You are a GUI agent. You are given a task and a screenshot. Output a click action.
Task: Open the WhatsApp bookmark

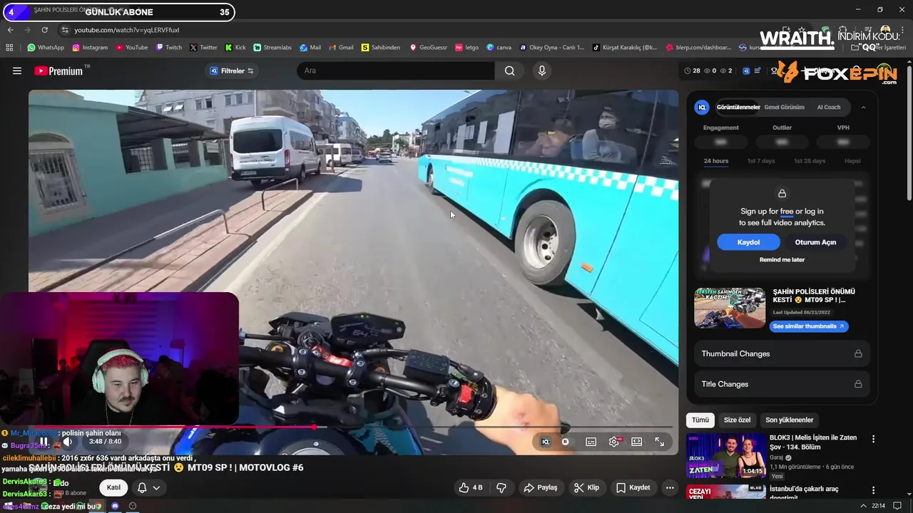(x=46, y=48)
